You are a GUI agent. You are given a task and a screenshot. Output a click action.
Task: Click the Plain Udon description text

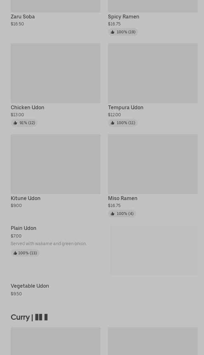coord(49,244)
